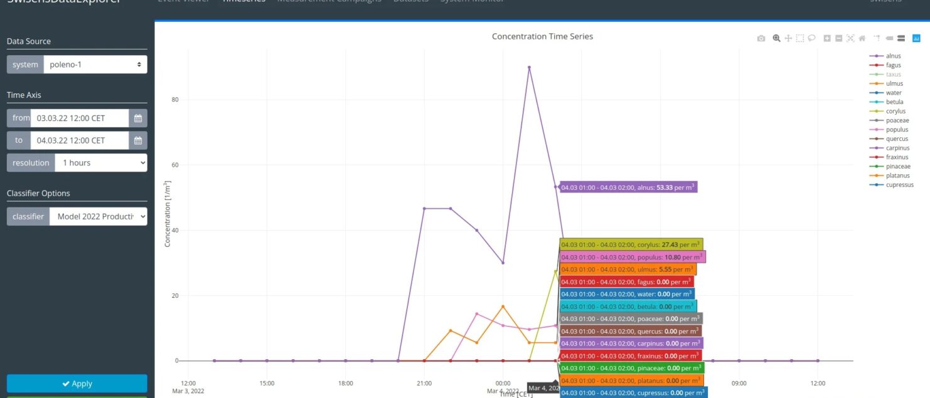Viewport: 930px width, 398px height.
Task: Open the Plotly logo link icon
Action: click(916, 38)
